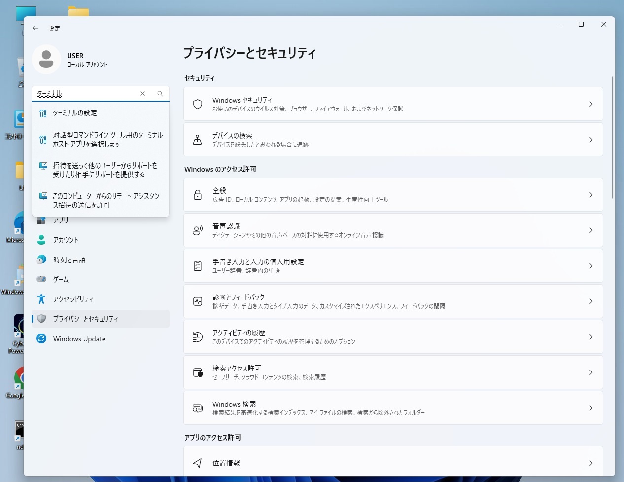624x482 pixels.
Task: Click the Windows Update sync icon
Action: click(x=41, y=339)
